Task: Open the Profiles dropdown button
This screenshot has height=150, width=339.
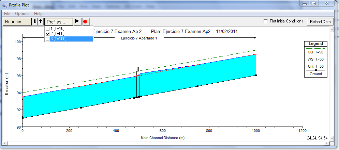Action: (59, 22)
